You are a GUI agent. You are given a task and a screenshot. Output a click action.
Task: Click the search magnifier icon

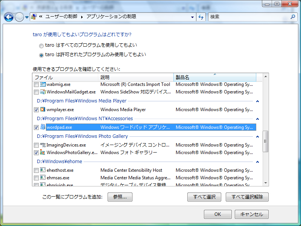[293, 17]
